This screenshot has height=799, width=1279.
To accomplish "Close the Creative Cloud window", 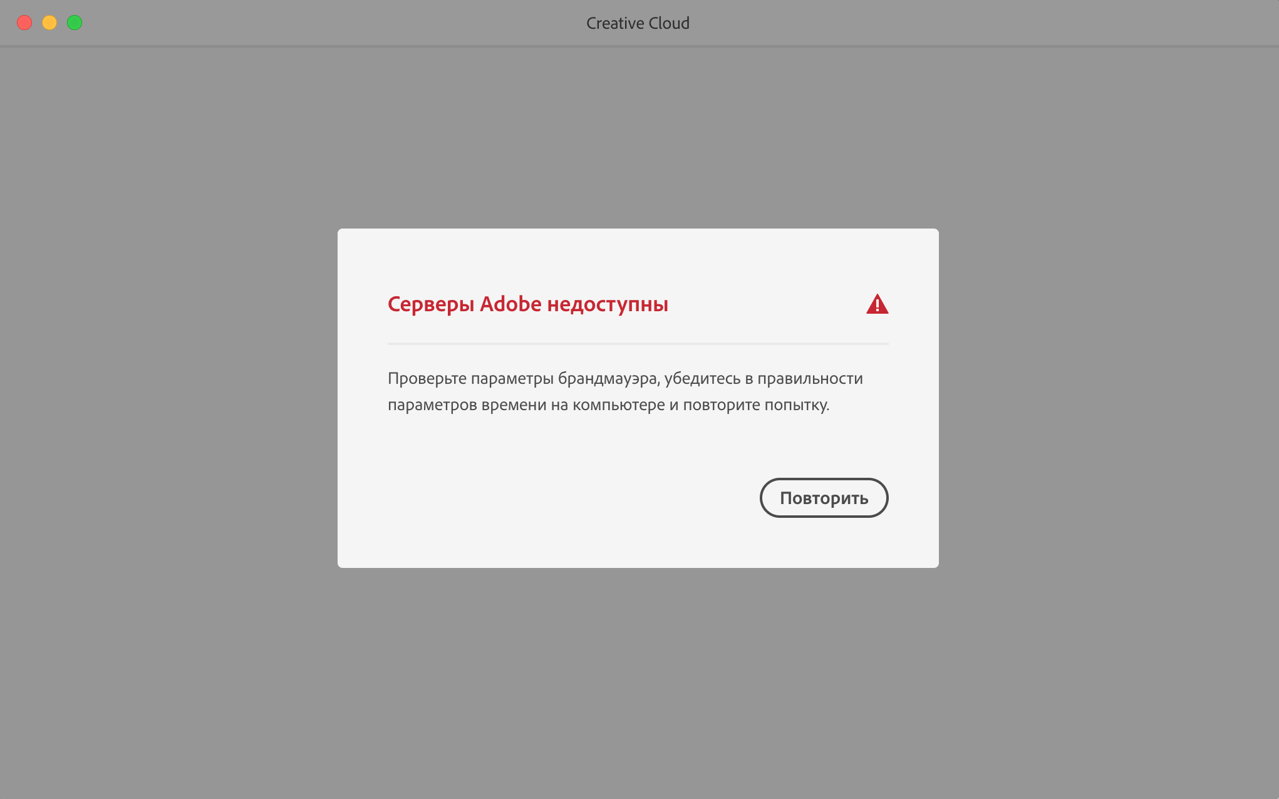I will point(24,23).
